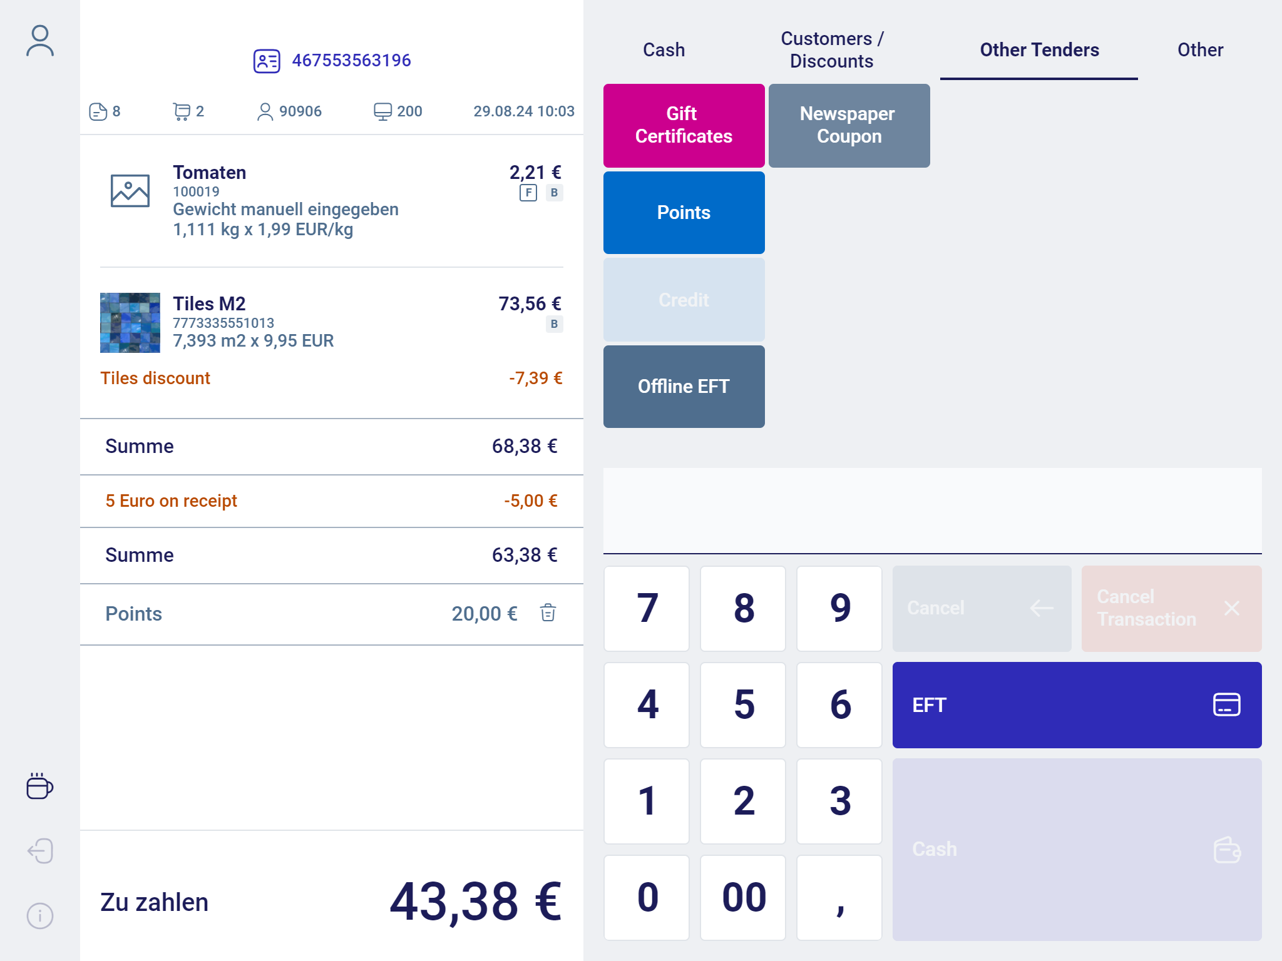Select the coffee break icon in left sidebar

coord(39,786)
